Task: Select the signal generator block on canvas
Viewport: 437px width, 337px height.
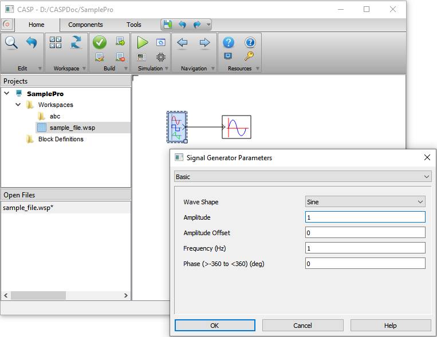Action: click(177, 127)
